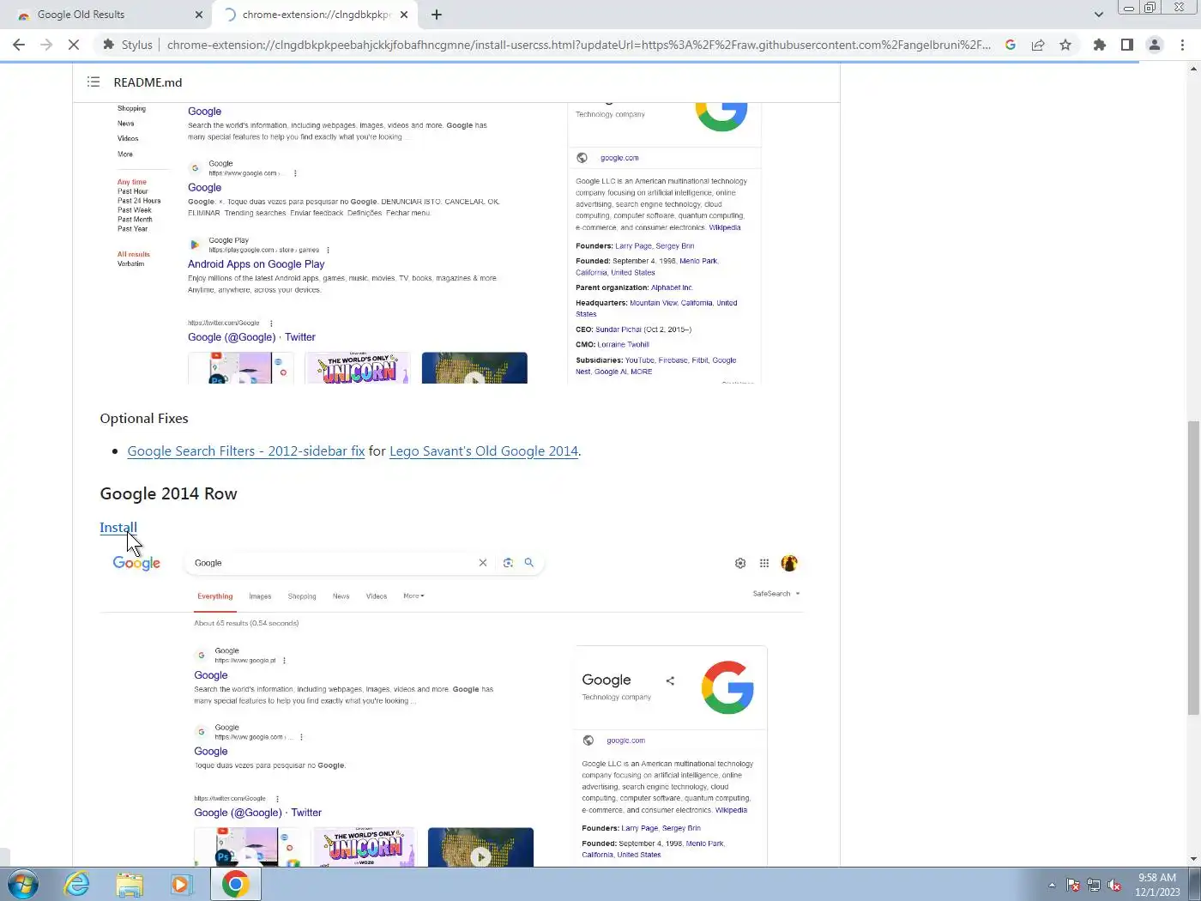Open the Chrome profile avatar
1201x901 pixels.
1155,45
